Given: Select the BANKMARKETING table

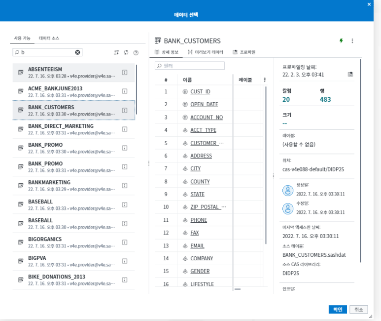Looking at the screenshot, I should coord(49,182).
